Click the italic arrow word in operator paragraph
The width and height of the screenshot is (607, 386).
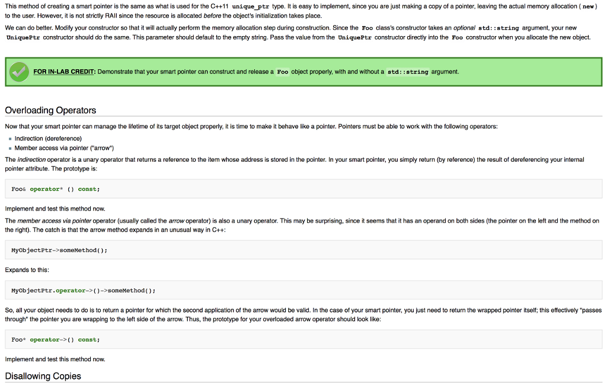point(177,221)
